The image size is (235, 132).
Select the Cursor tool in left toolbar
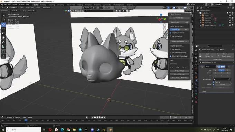pyautogui.click(x=3, y=20)
